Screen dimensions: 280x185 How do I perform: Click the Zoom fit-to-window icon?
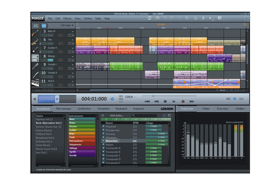(232, 90)
